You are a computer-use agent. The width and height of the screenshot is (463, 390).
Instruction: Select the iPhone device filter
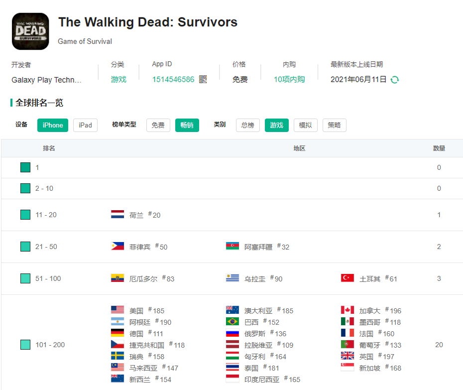tap(53, 126)
